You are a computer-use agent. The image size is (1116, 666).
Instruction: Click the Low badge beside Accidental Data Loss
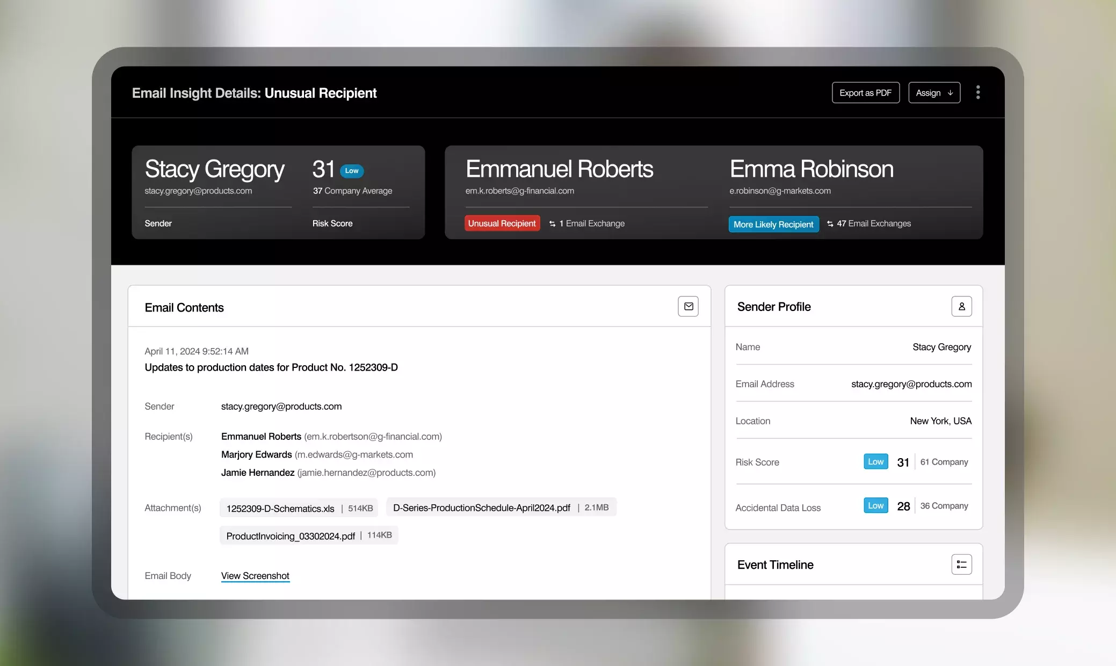point(875,505)
